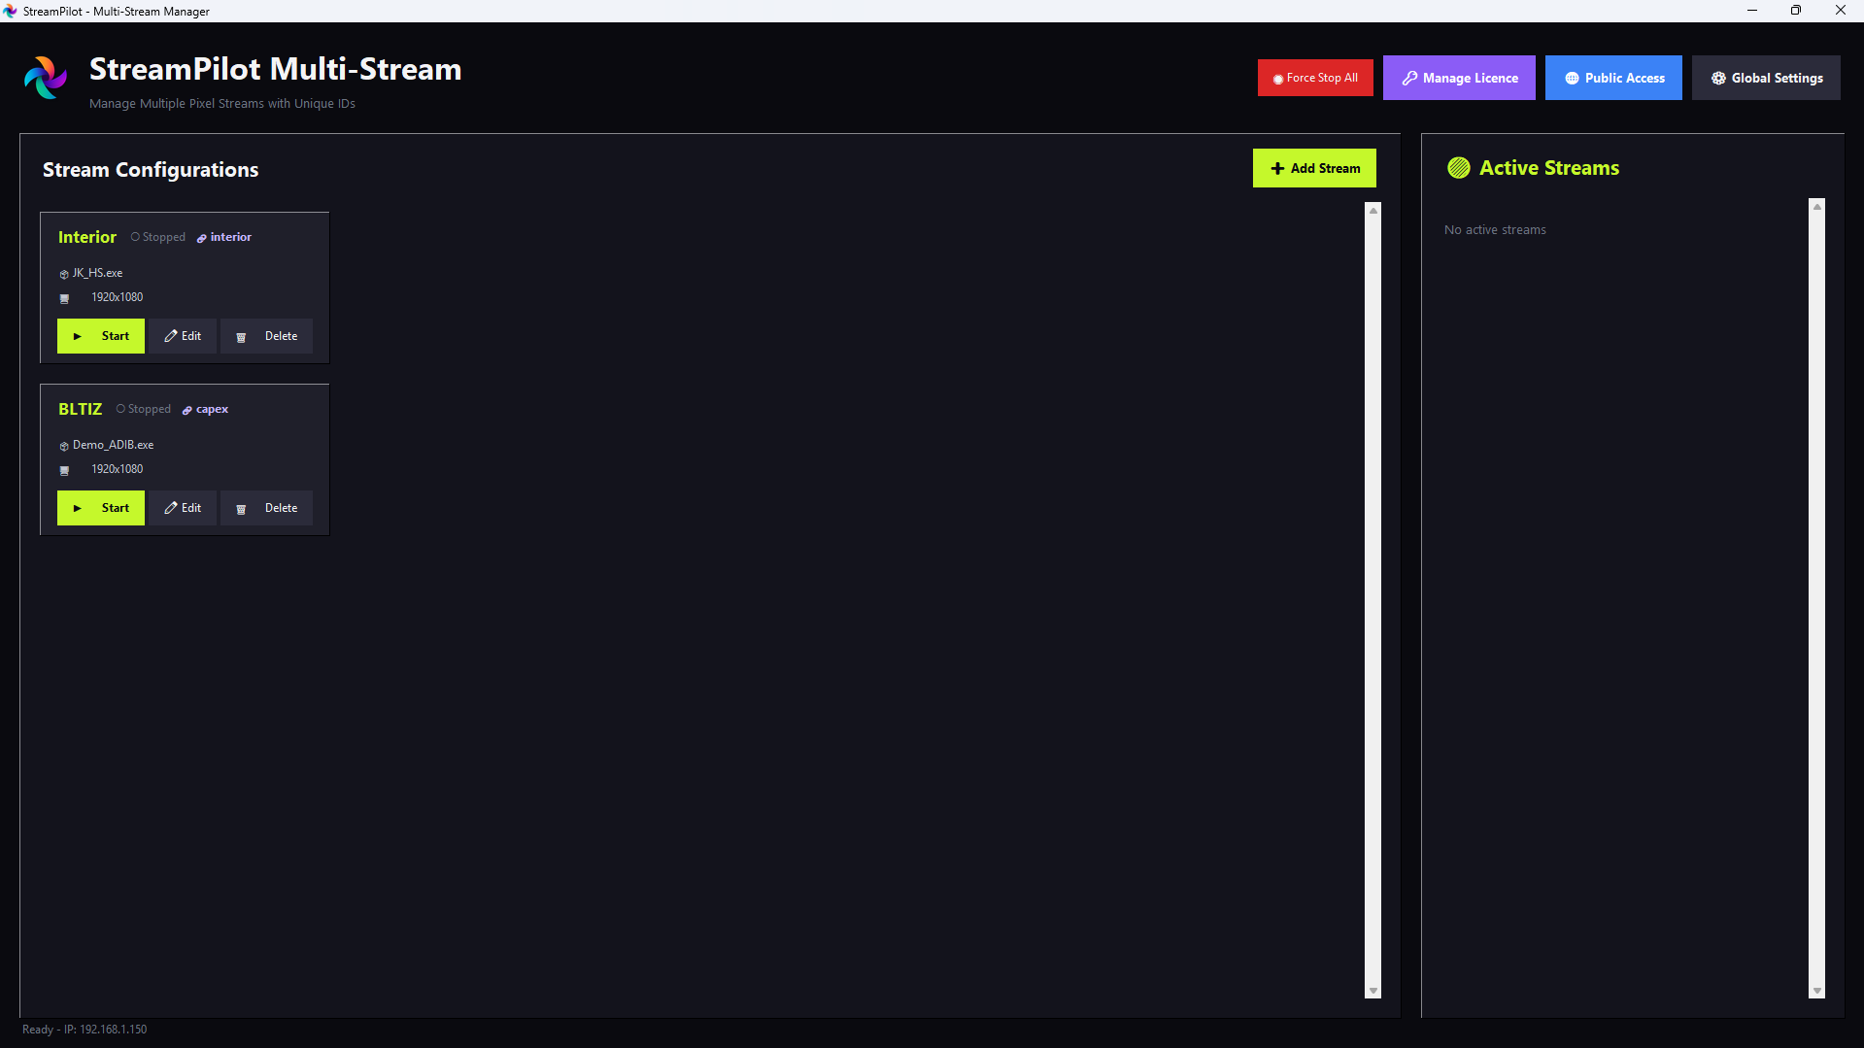Click the BLTIZ stream title
The width and height of the screenshot is (1864, 1048).
coord(80,409)
